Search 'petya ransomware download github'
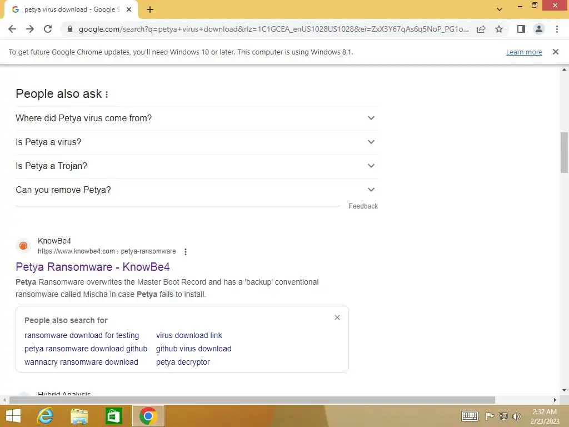The height and width of the screenshot is (427, 569). click(86, 349)
